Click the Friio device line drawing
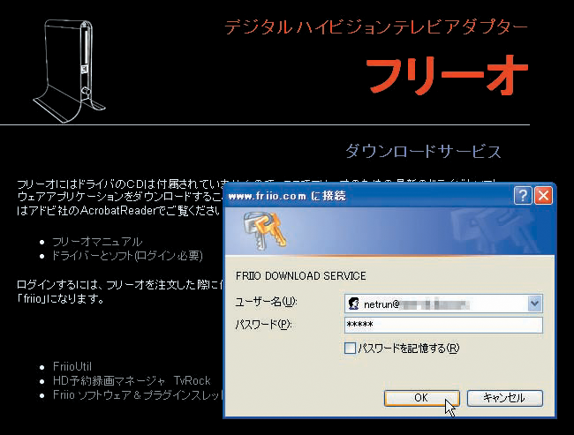The height and width of the screenshot is (435, 574). point(69,71)
